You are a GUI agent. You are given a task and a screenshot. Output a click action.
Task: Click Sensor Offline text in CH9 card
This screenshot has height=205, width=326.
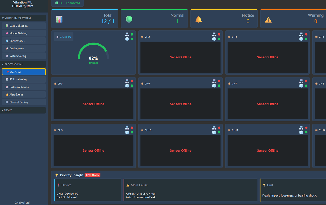coord(93,150)
